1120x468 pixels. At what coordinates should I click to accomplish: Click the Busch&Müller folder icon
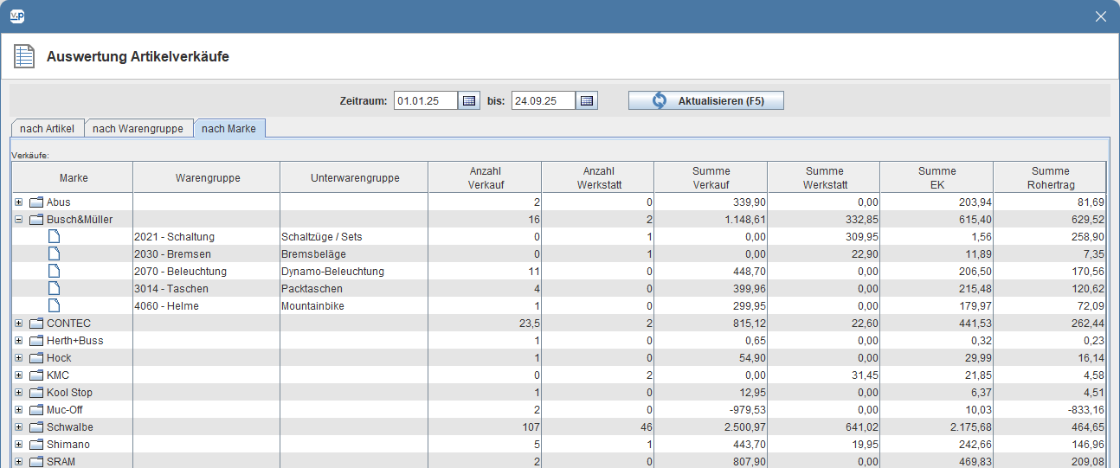click(36, 220)
